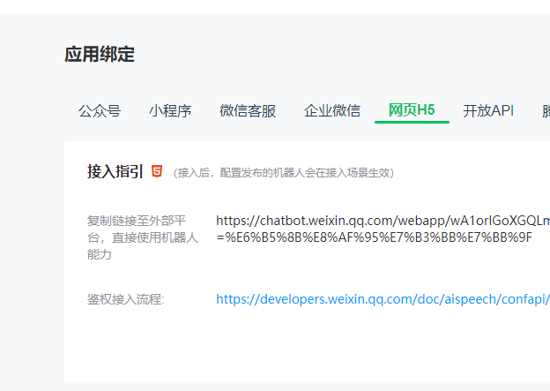
Task: Go to the 企业微信 tab
Action: pos(332,111)
